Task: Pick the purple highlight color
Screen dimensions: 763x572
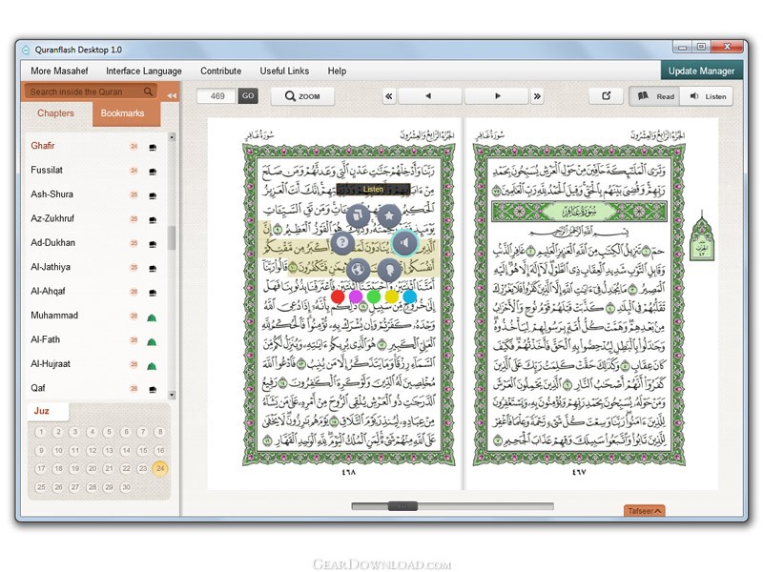Action: 356,296
